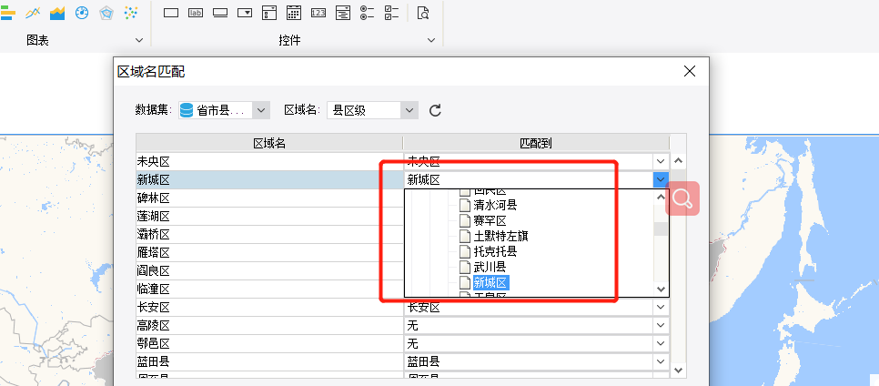Collapse the open 新城区 match dropdown
The height and width of the screenshot is (386, 879).
661,179
